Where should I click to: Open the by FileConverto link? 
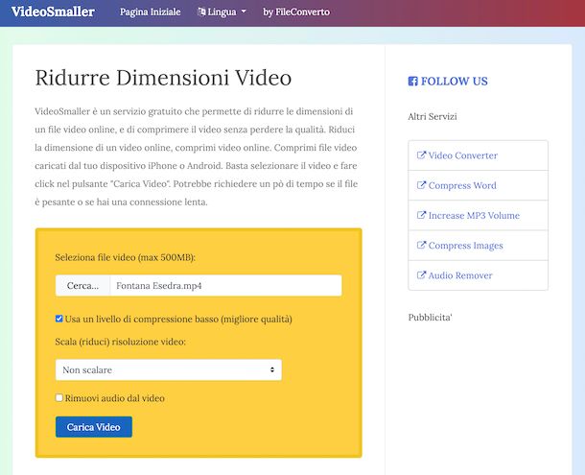pos(296,12)
